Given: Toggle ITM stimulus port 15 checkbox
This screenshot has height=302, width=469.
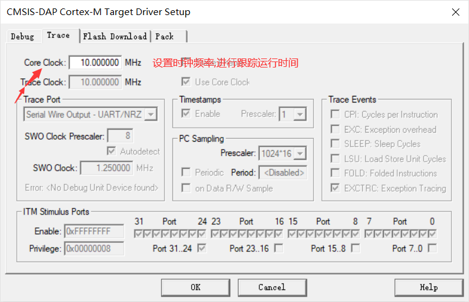Looking at the screenshot, I should click(292, 234).
